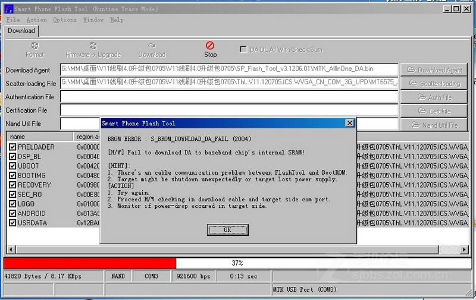The height and width of the screenshot is (300, 476).
Task: Open the Options menu
Action: click(x=64, y=20)
